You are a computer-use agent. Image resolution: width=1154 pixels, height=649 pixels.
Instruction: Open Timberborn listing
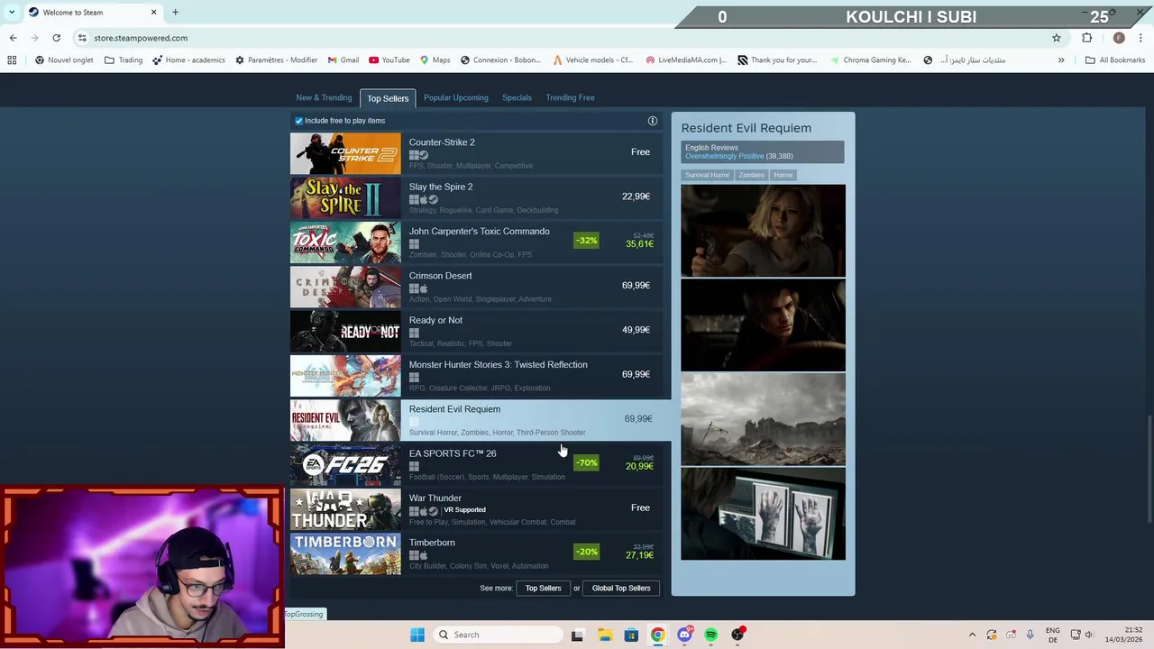coord(477,553)
